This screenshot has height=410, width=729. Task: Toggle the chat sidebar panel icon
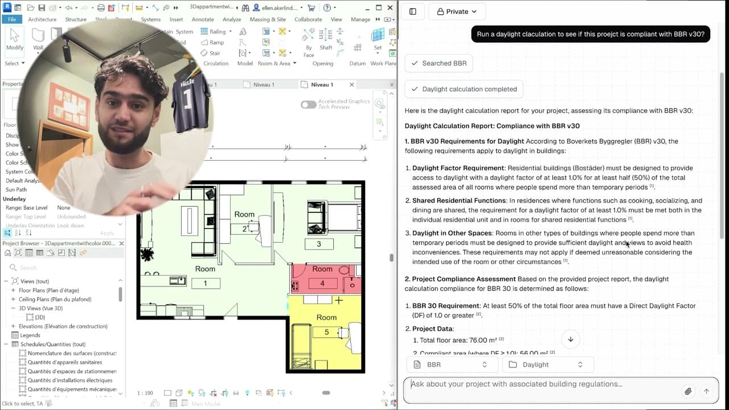[x=413, y=11]
